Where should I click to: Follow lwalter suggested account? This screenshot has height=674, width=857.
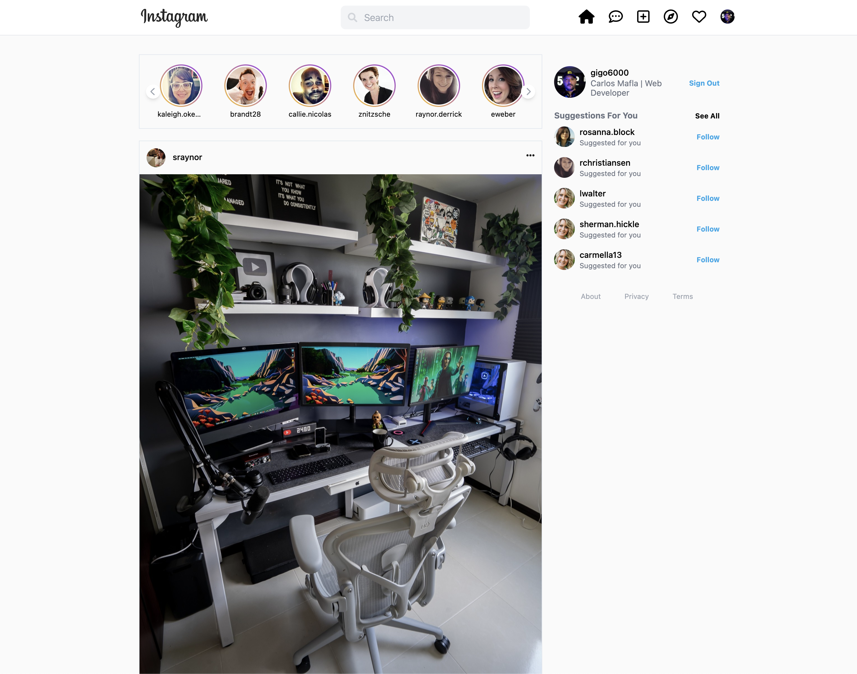coord(707,198)
